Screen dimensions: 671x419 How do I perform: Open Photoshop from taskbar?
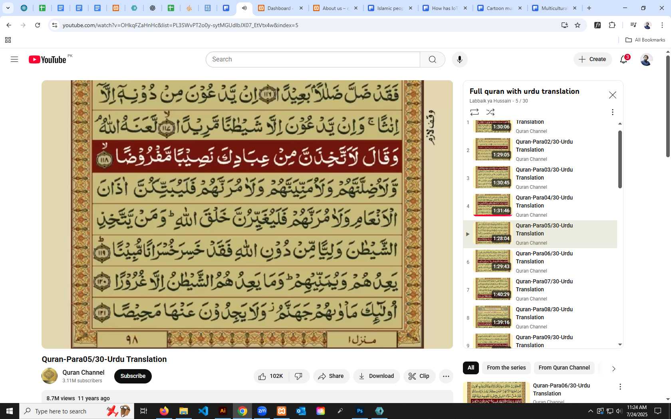(x=360, y=411)
